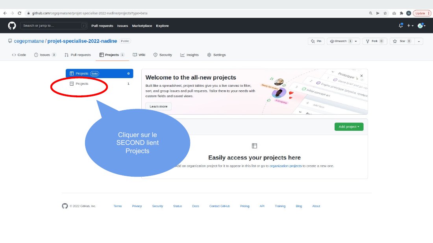Open Contact GitHub in the footer

220,206
